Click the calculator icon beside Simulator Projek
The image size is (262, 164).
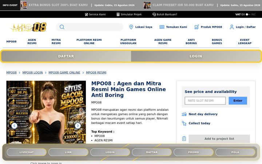[118, 14]
